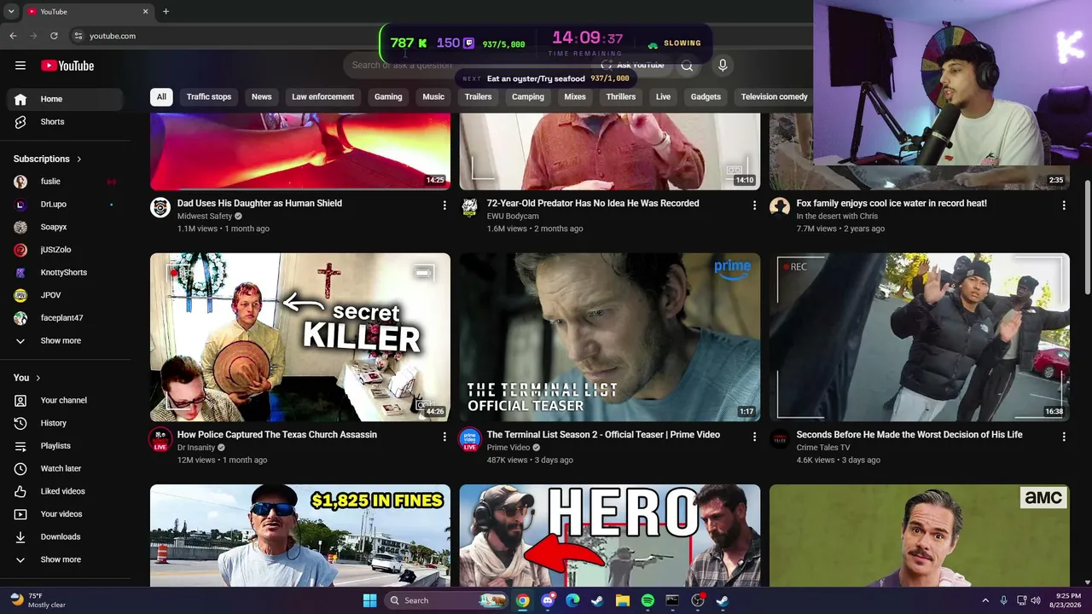Click the page vertical scrollbar
The height and width of the screenshot is (614, 1092).
tap(1087, 239)
